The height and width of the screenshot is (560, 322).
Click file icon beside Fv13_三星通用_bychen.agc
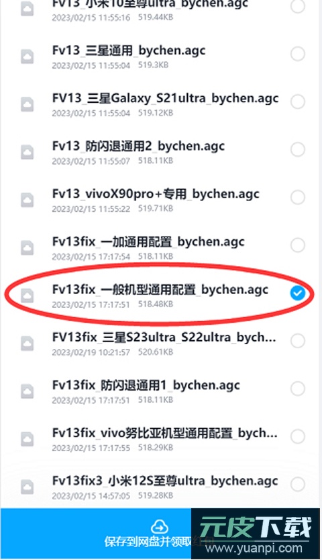click(27, 56)
